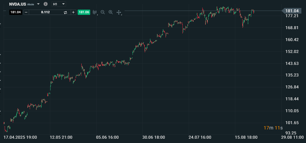Toggle the volume unit swap arrows
306x143 pixels.
pyautogui.click(x=65, y=12)
